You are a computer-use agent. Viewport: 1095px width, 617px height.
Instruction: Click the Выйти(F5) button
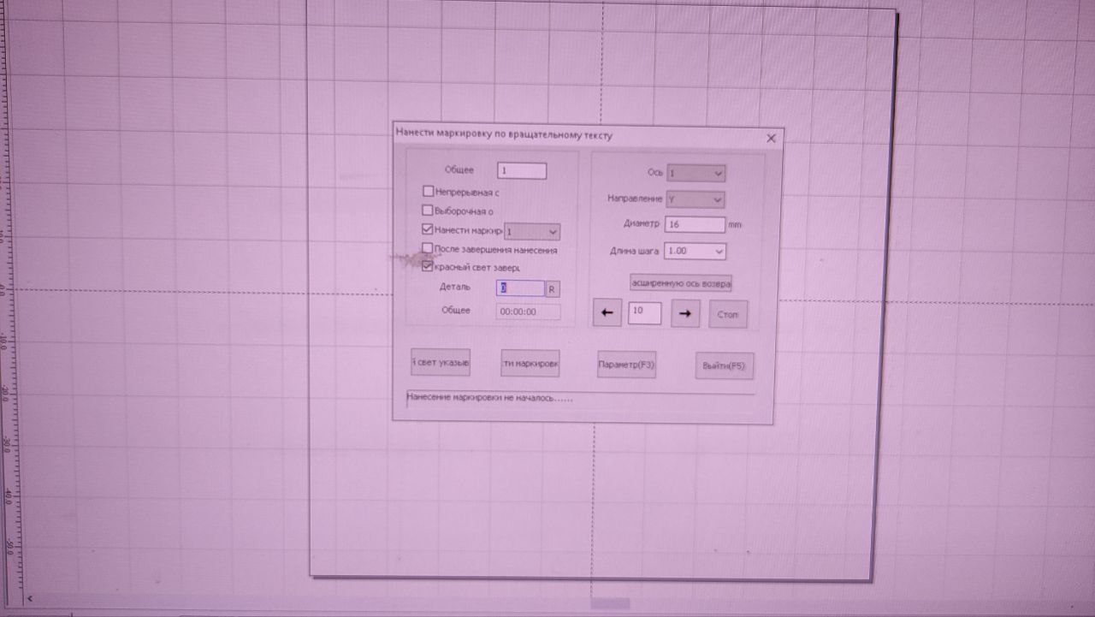point(724,366)
